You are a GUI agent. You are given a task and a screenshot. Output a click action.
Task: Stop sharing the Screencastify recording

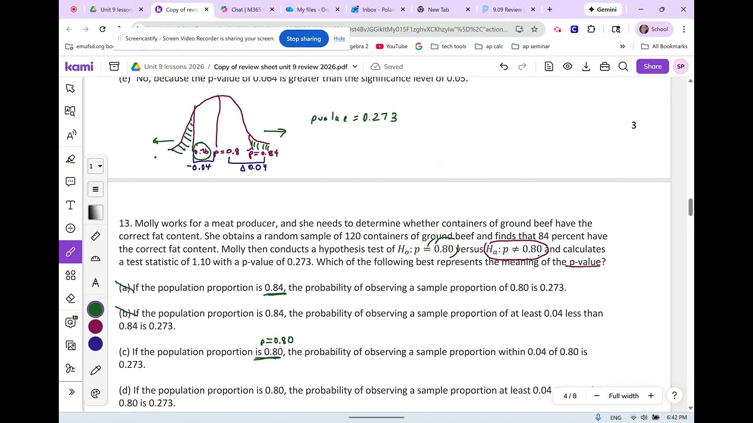[304, 39]
